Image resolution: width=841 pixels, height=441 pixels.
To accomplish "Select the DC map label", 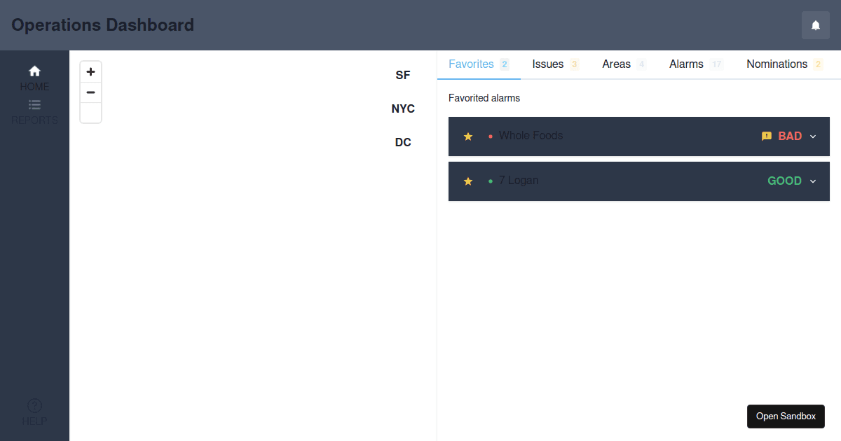I will [x=403, y=142].
